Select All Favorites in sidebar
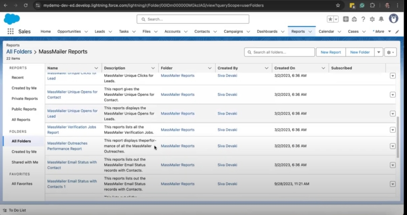 coord(22,184)
